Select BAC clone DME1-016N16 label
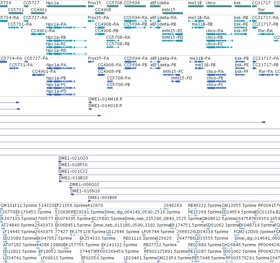Image resolution: width=280 pixels, height=263 pixels. tap(85, 191)
